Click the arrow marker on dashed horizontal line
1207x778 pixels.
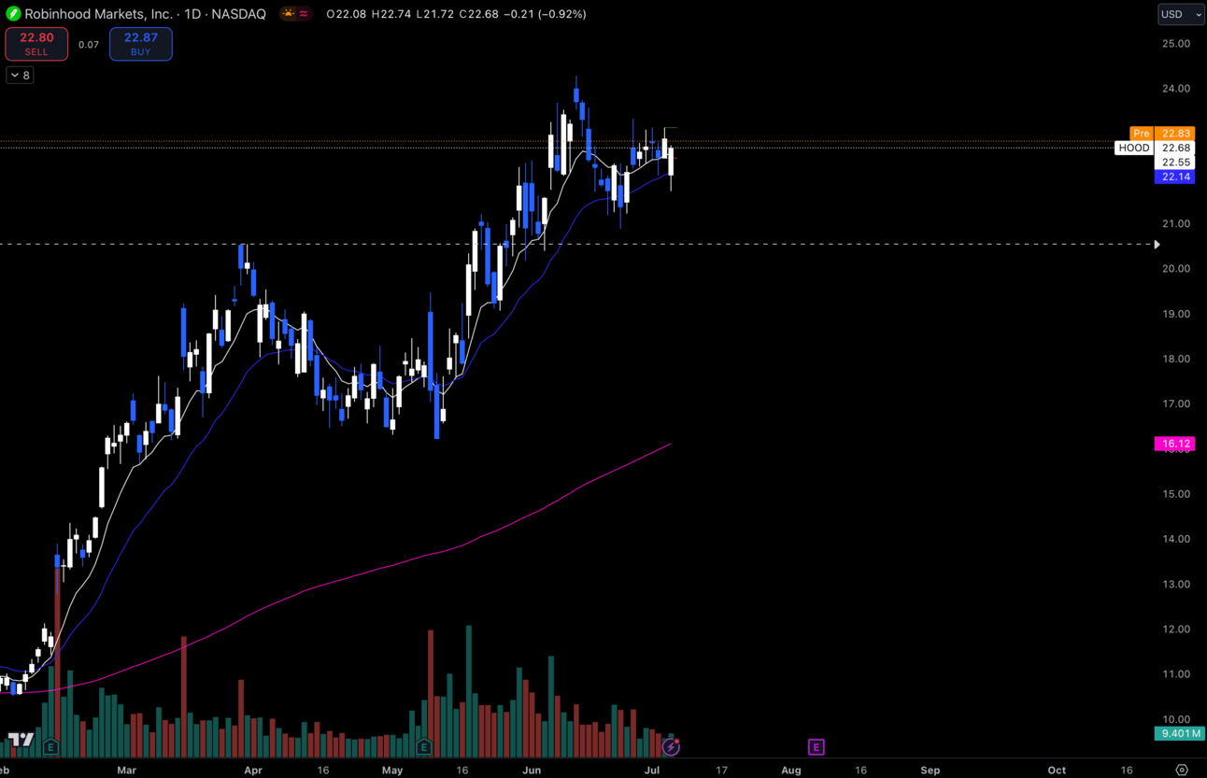click(x=1157, y=245)
